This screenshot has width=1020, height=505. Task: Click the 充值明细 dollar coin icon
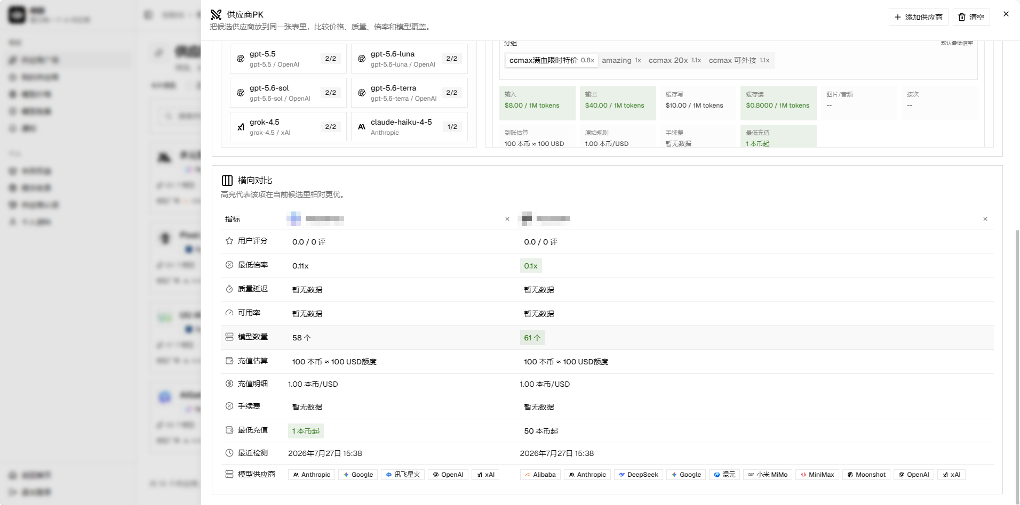click(x=229, y=384)
